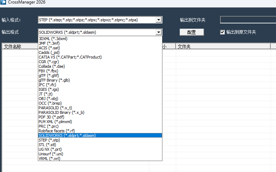276x172 pixels.
Task: Select the STEP input format combo box
Action: coord(100,20)
